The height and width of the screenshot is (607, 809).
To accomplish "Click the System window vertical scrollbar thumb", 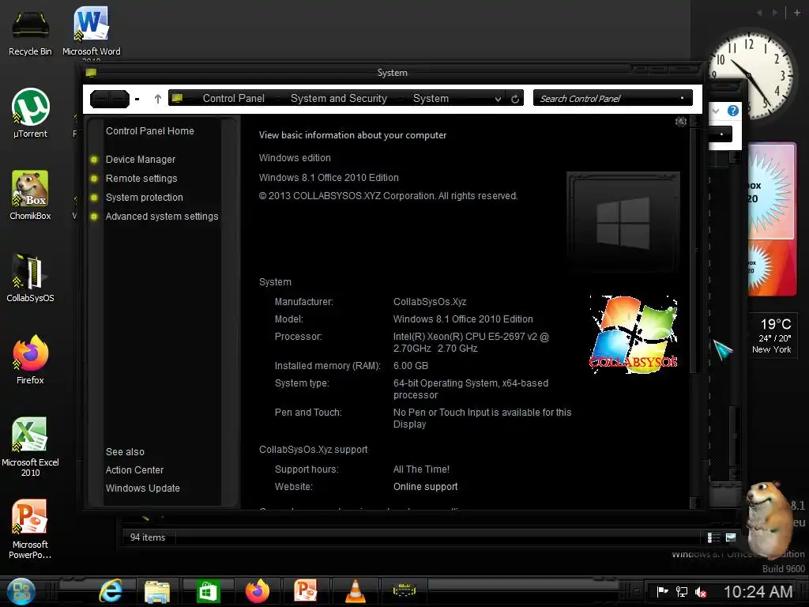I will [x=694, y=251].
